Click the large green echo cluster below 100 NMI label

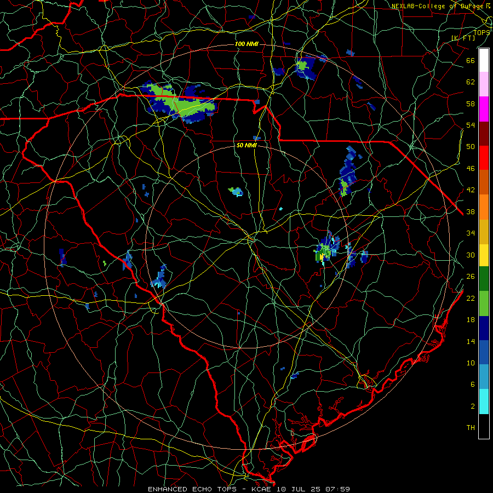tap(179, 102)
